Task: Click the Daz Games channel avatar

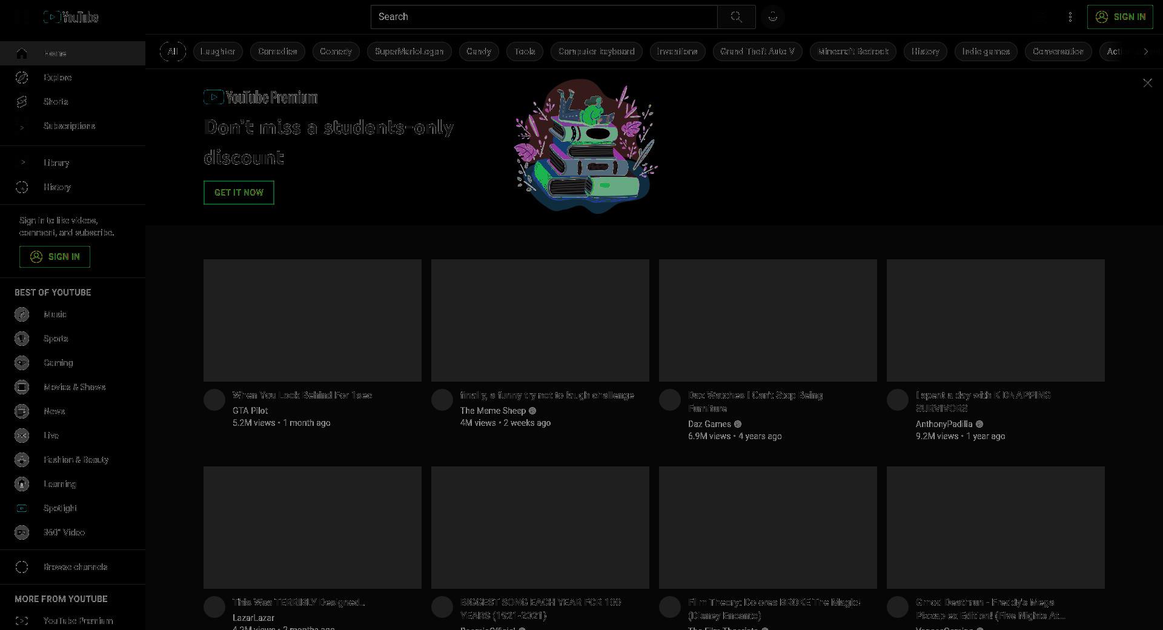Action: (670, 400)
